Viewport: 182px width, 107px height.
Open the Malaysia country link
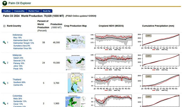point(17,55)
